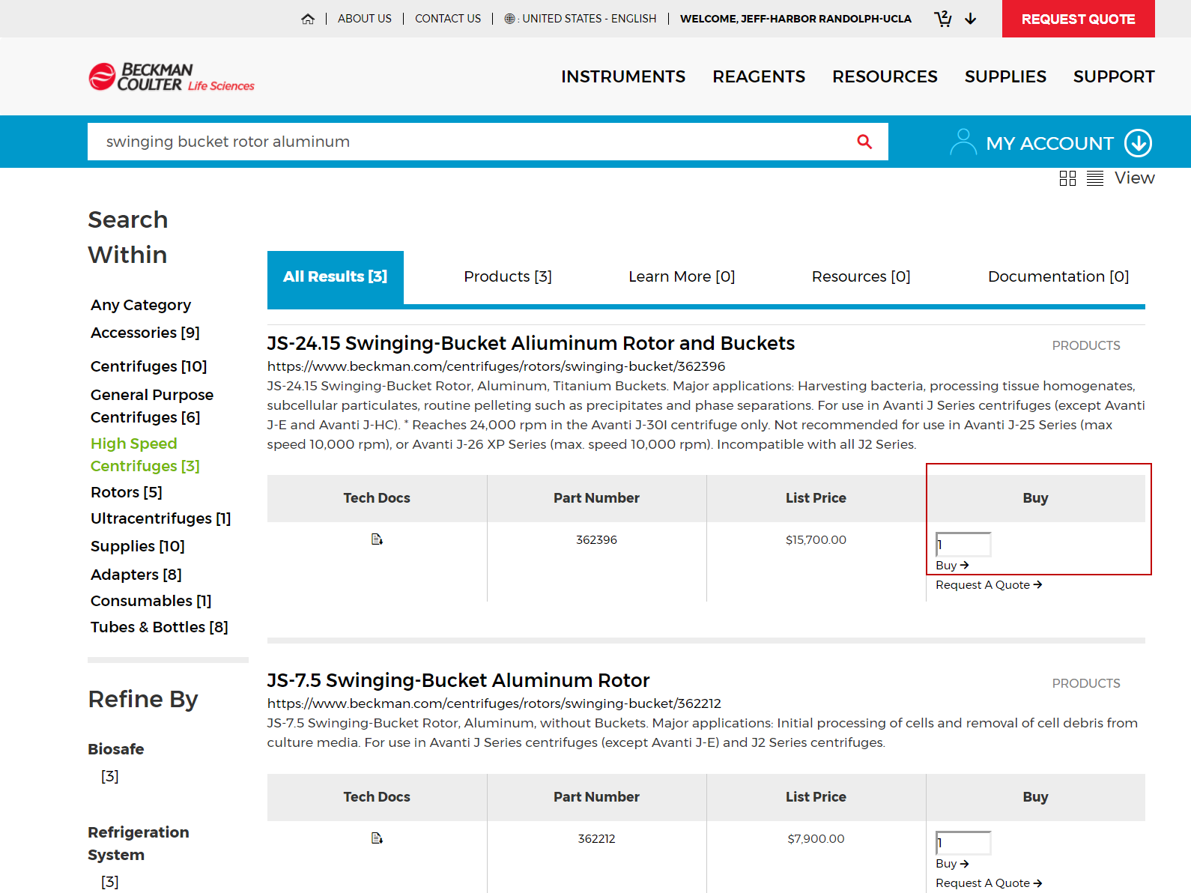The width and height of the screenshot is (1191, 893).
Task: Select the All Results tab
Action: (x=336, y=277)
